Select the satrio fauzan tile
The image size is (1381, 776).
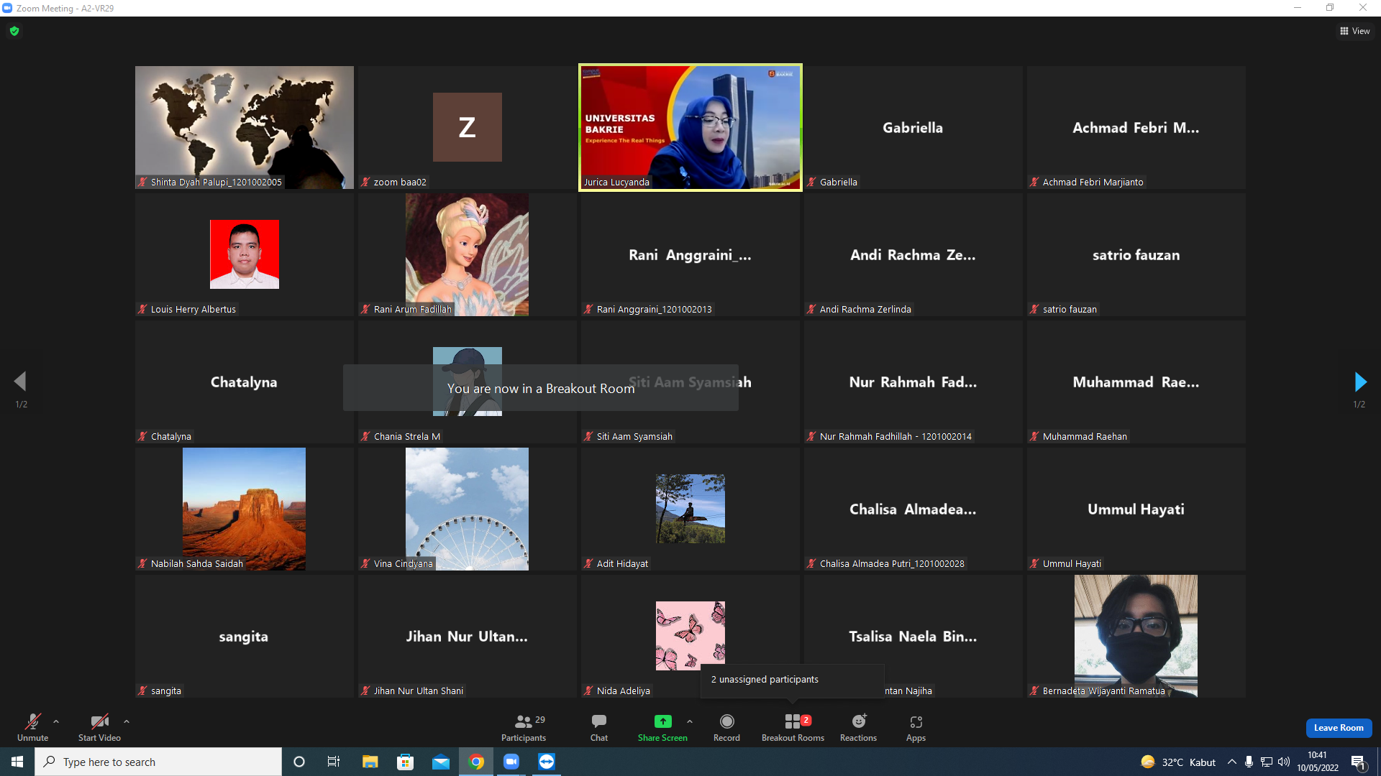(1136, 254)
